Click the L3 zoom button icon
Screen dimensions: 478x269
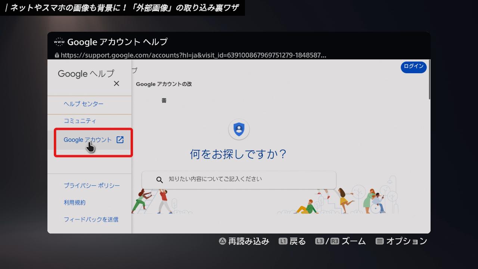pos(319,241)
